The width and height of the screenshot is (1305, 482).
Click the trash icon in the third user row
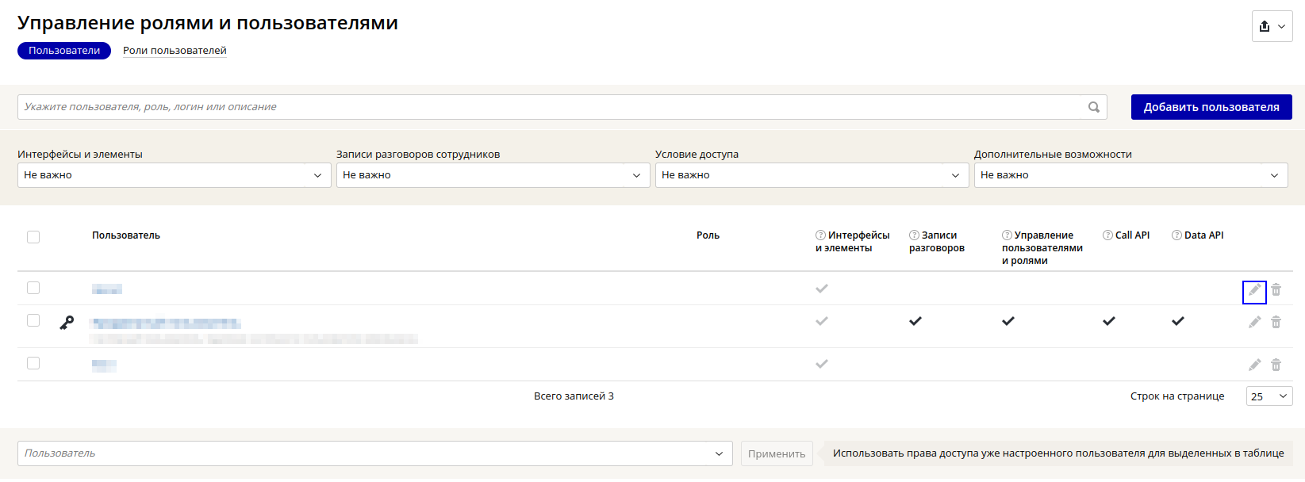[x=1276, y=365]
